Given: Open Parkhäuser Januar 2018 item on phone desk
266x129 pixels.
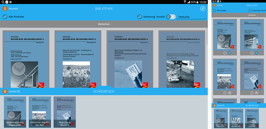Looking at the screenshot, I should pyautogui.click(x=252, y=118).
